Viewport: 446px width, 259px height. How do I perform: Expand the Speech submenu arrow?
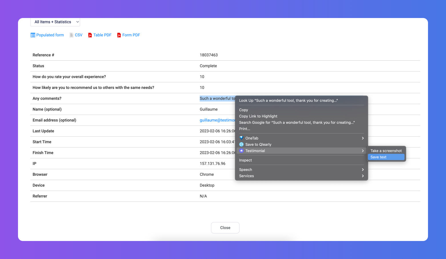click(363, 170)
